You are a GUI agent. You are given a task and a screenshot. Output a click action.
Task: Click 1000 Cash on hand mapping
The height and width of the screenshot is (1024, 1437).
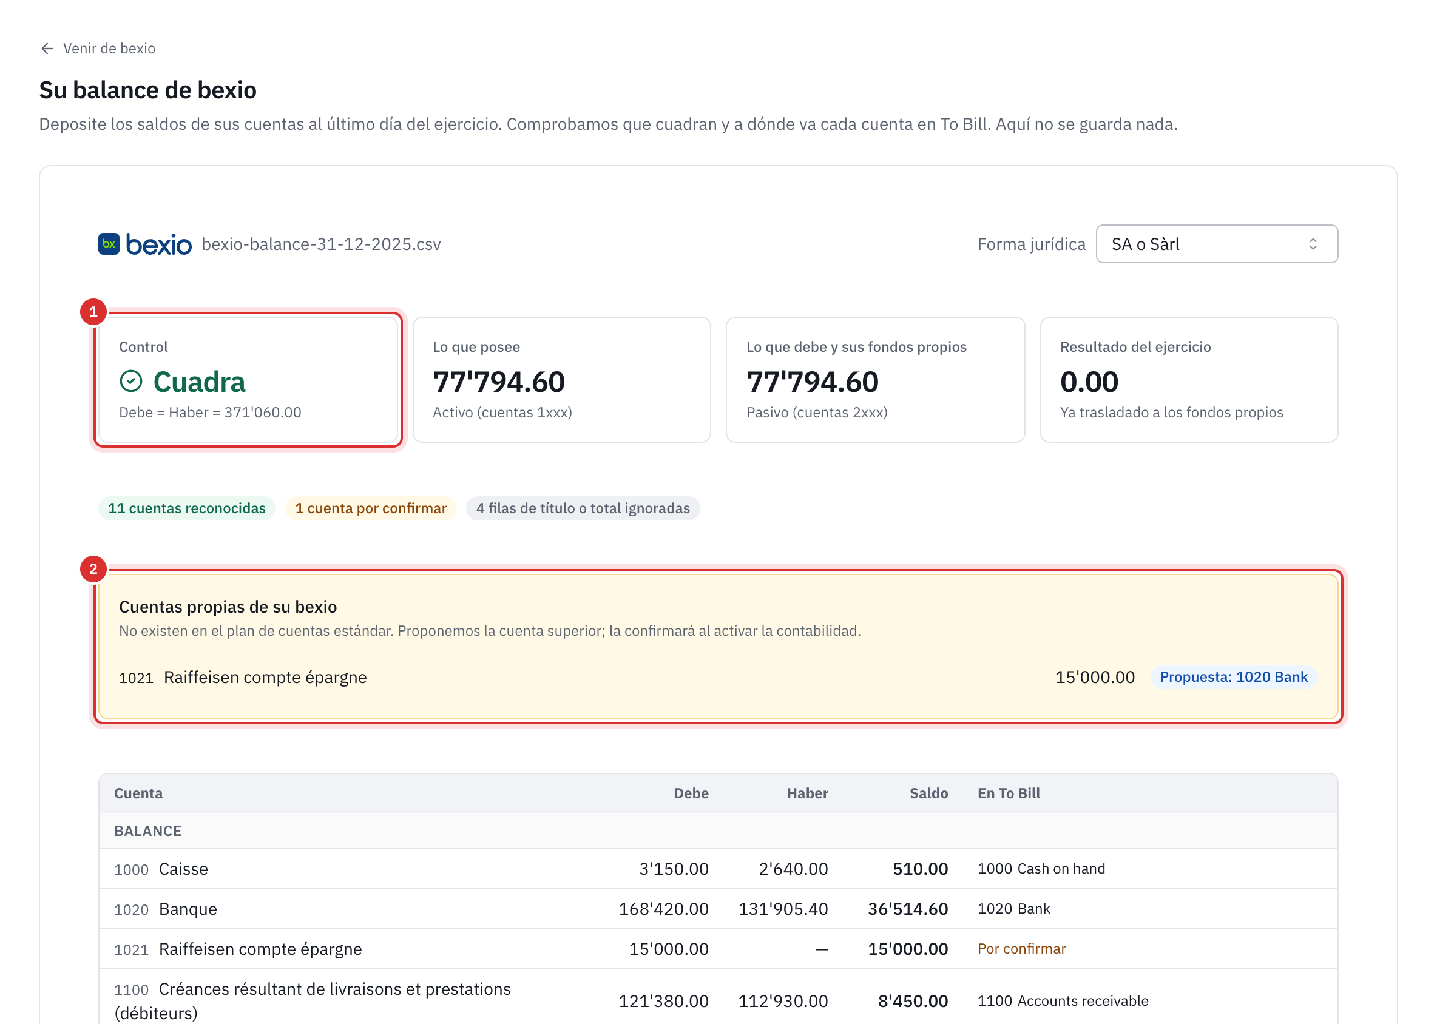point(1041,869)
